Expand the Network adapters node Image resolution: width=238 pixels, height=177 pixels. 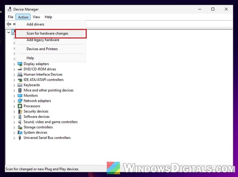click(x=14, y=101)
